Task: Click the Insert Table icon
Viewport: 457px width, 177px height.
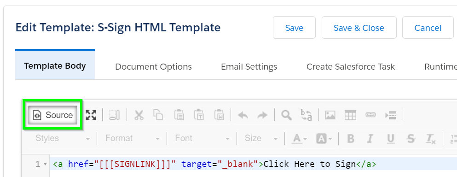Action: 350,115
